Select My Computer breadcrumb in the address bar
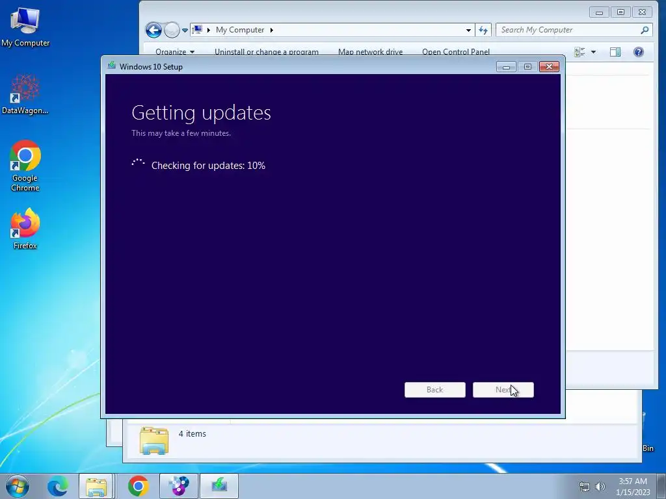 tap(240, 30)
